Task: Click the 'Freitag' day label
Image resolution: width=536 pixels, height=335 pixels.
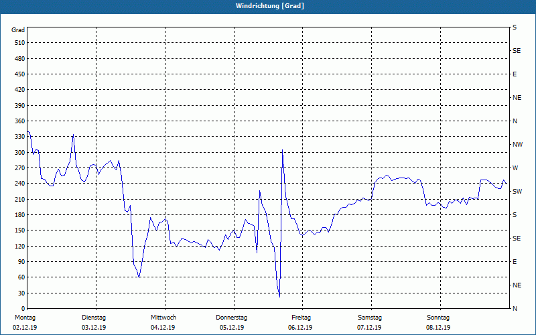Action: (x=301, y=318)
